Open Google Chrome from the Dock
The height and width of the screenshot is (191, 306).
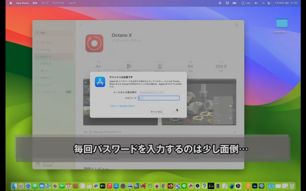pyautogui.click(x=164, y=186)
